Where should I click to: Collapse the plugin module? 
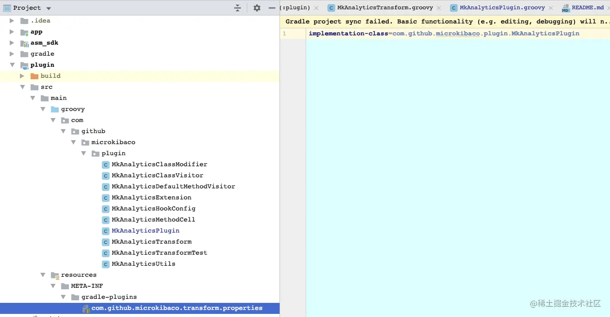tap(12, 65)
